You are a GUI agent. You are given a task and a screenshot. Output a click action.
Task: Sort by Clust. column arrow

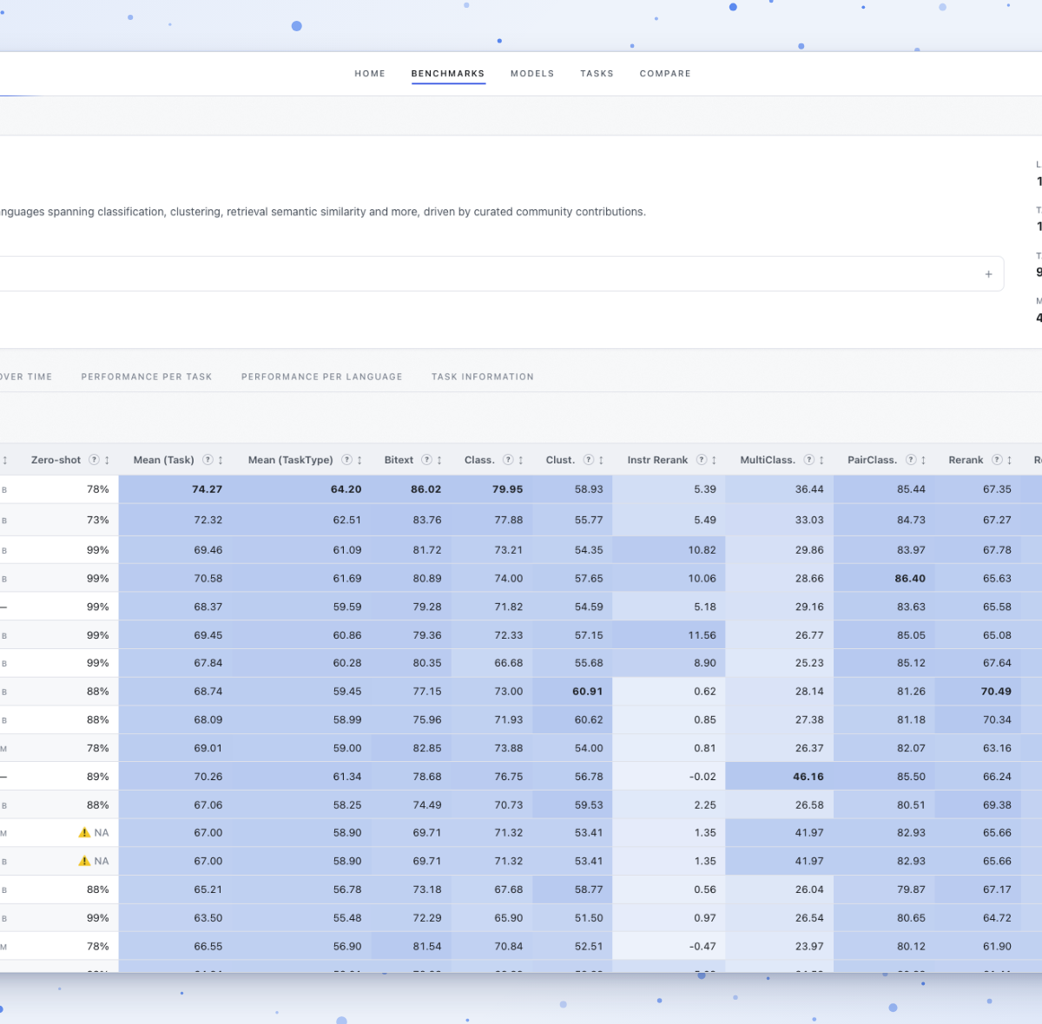pos(601,460)
